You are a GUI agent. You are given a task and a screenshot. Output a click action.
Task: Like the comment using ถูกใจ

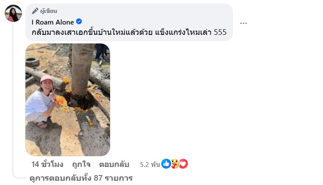[x=81, y=164]
